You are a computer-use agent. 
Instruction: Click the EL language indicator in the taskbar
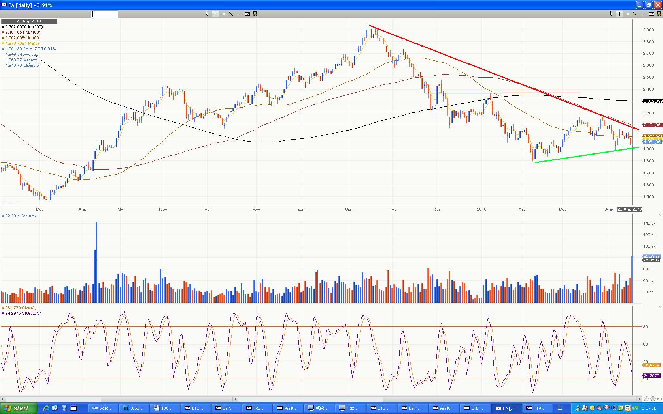(x=559, y=408)
